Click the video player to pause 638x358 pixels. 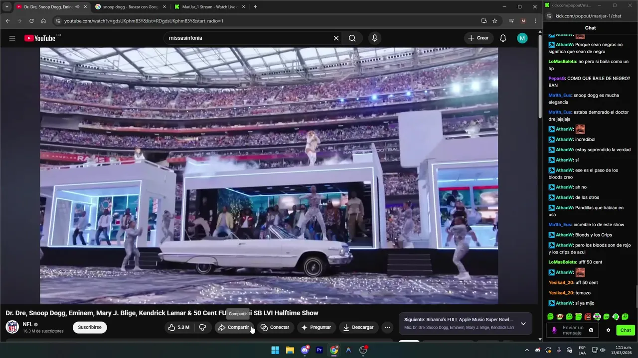point(269,176)
